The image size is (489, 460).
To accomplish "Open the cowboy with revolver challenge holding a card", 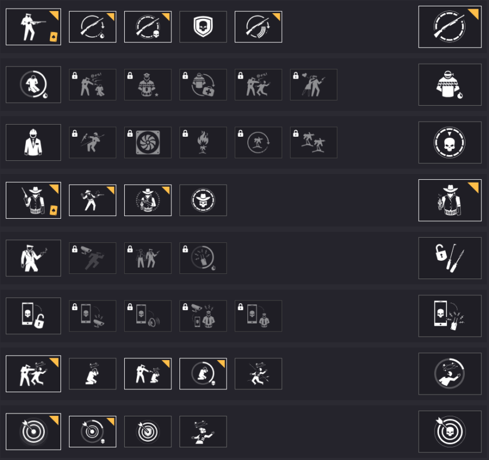I will tap(33, 200).
